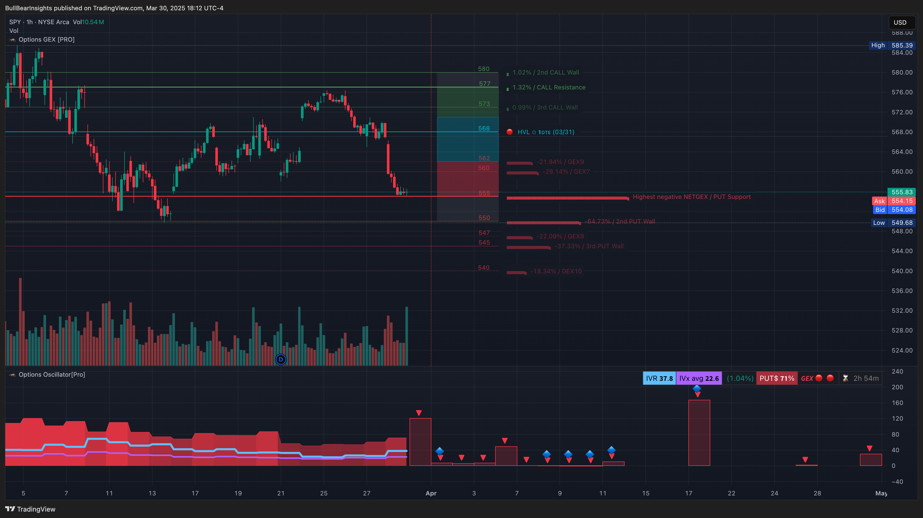Screen dimensions: 923x518
Task: Click the red triangle near May oscillator bar
Action: click(869, 448)
